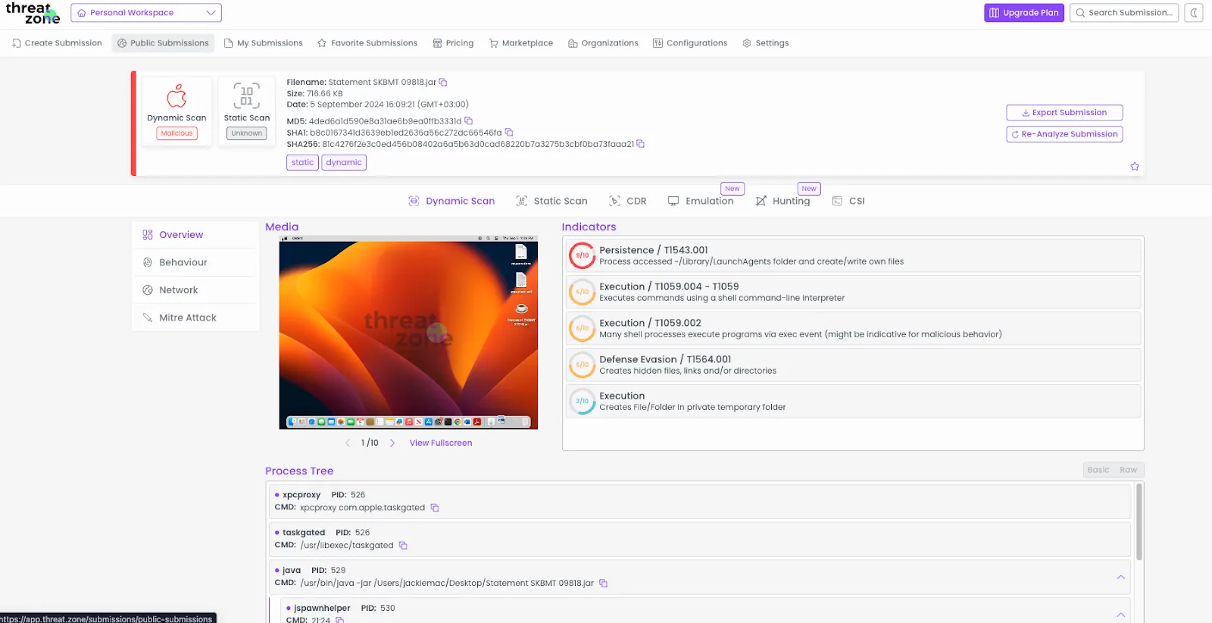
Task: Switch process tree to Basic view
Action: (x=1098, y=470)
